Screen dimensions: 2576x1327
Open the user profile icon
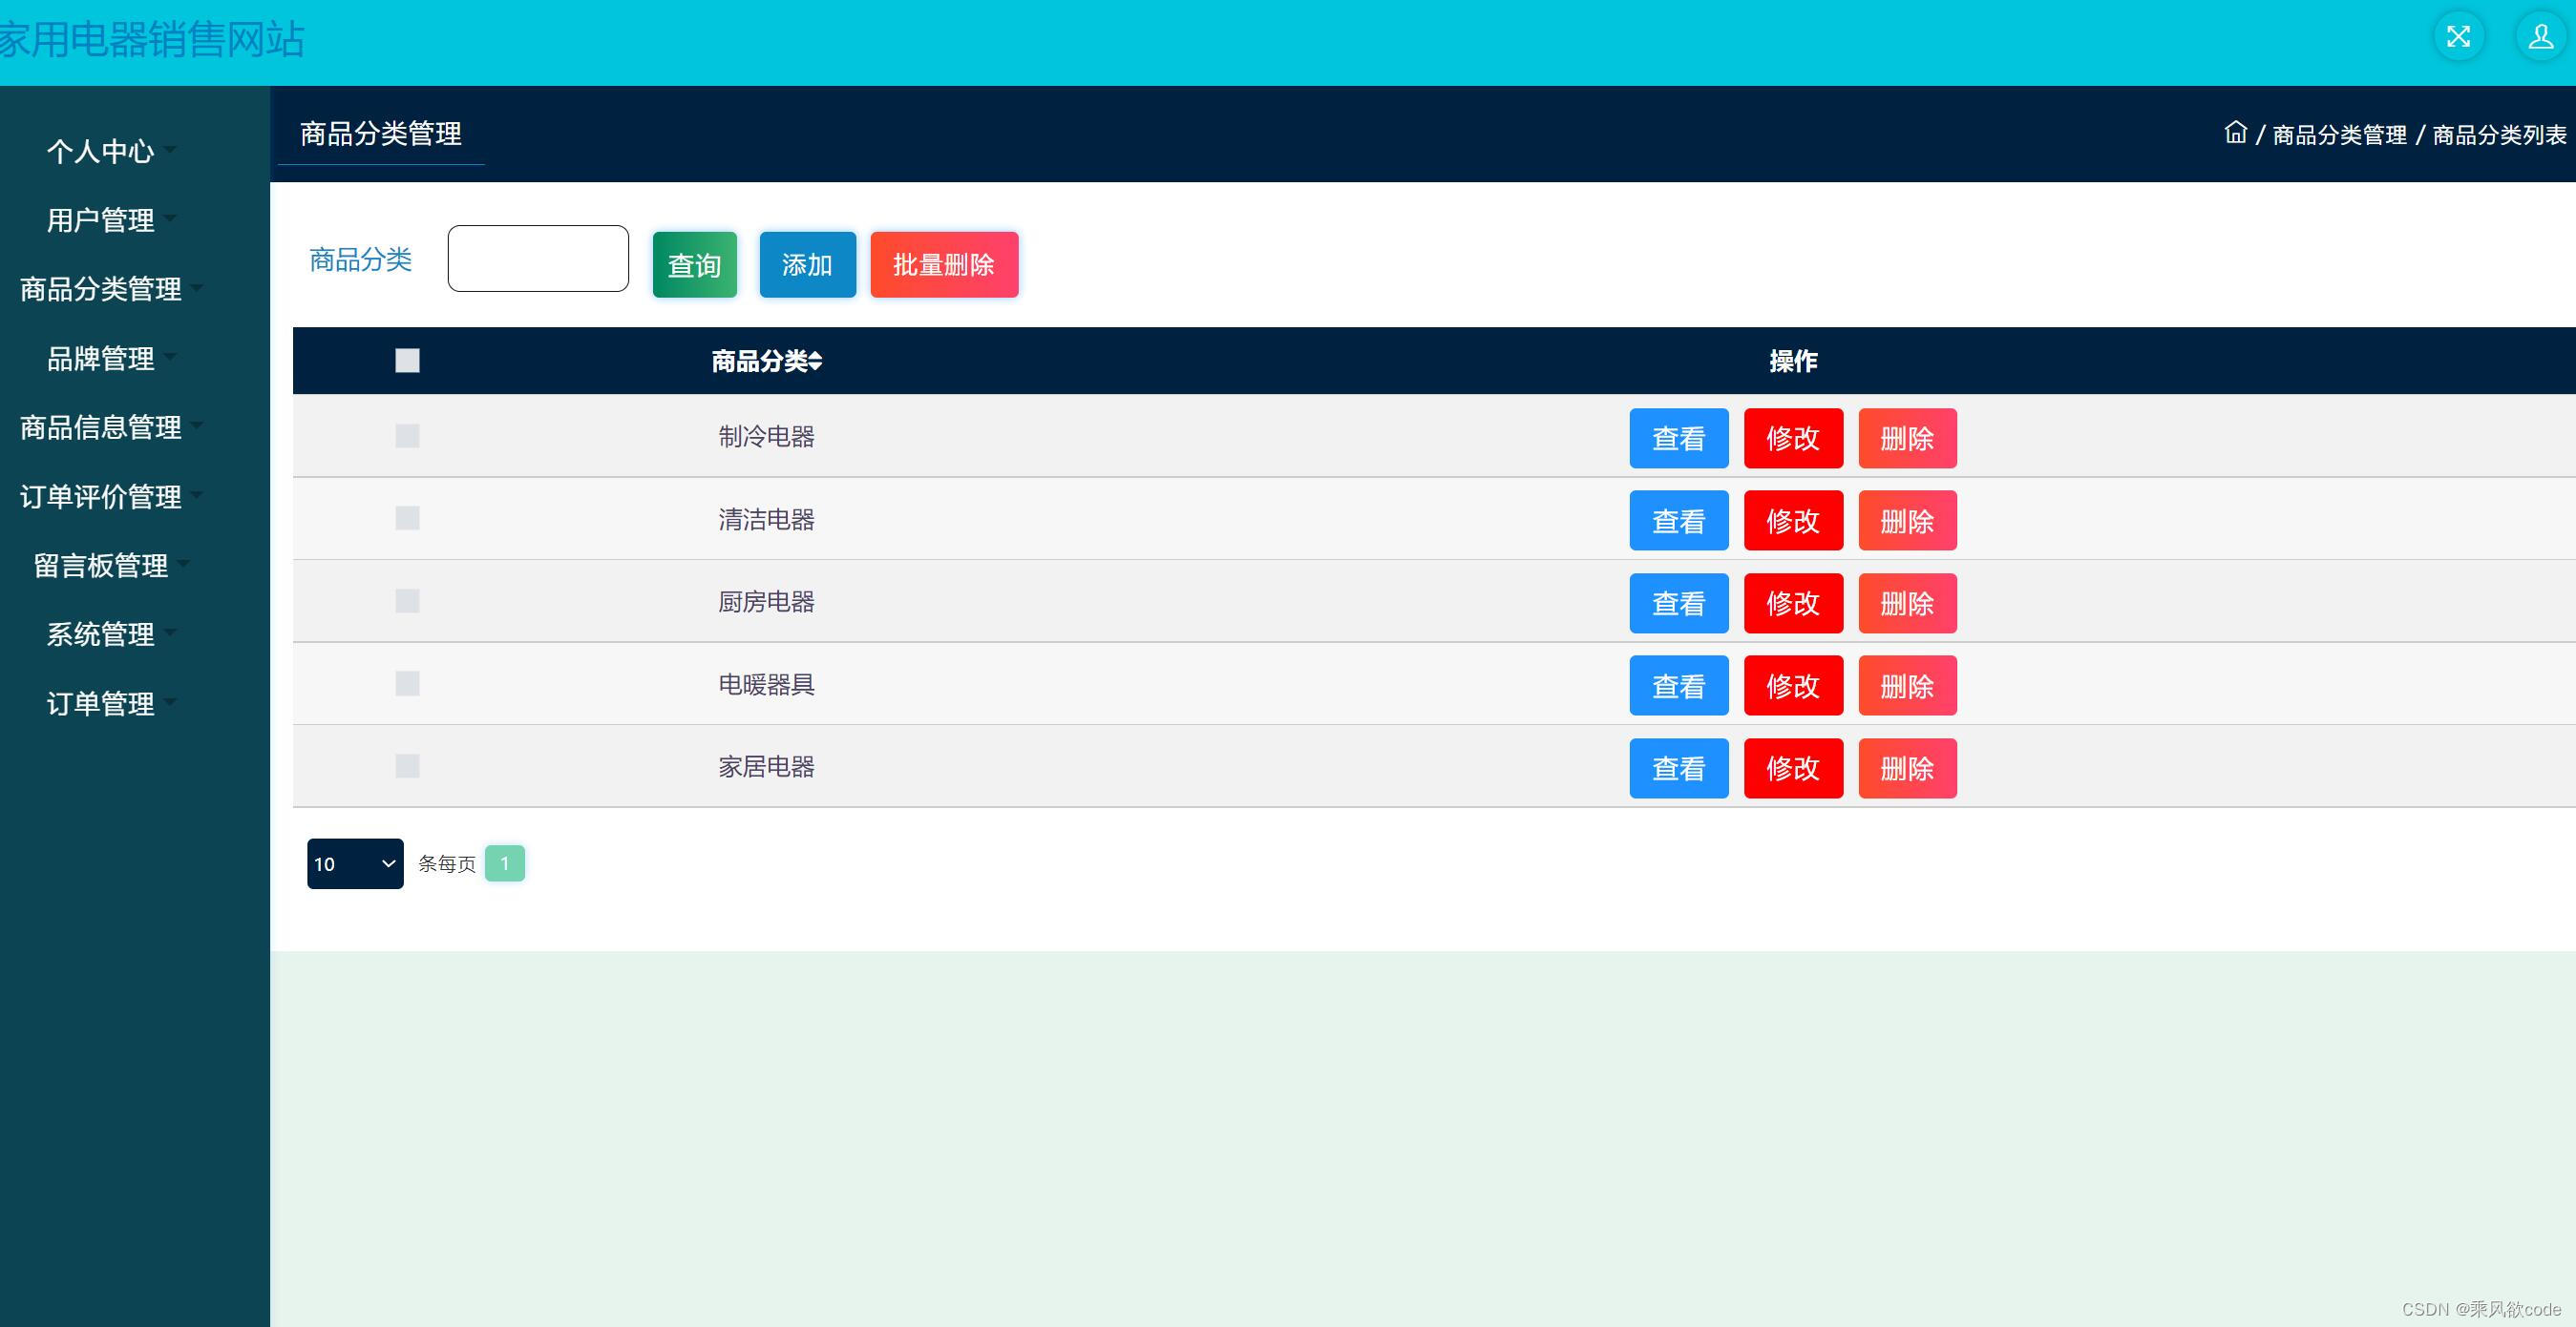(2540, 38)
